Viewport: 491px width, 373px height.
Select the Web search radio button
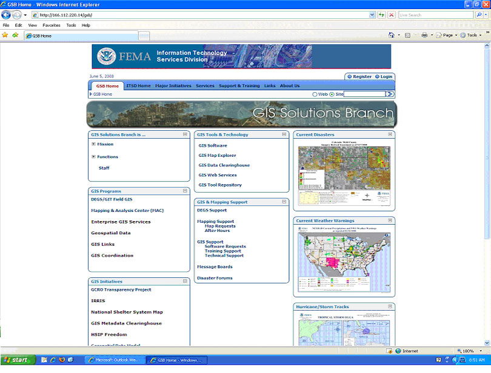(315, 94)
